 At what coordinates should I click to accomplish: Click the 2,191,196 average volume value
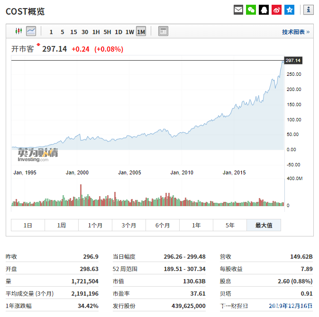tap(85, 294)
